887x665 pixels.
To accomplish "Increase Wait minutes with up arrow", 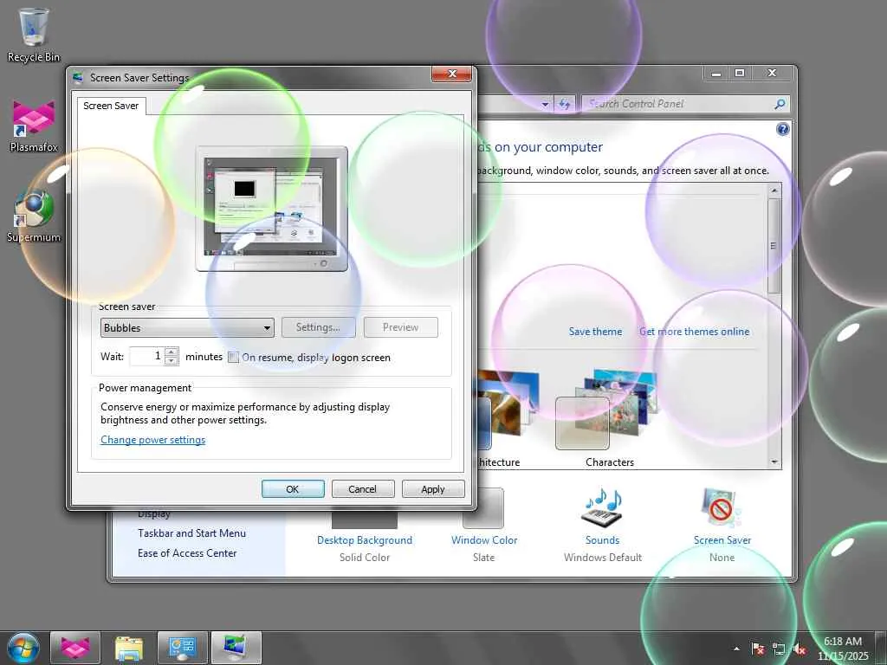I will click(172, 352).
